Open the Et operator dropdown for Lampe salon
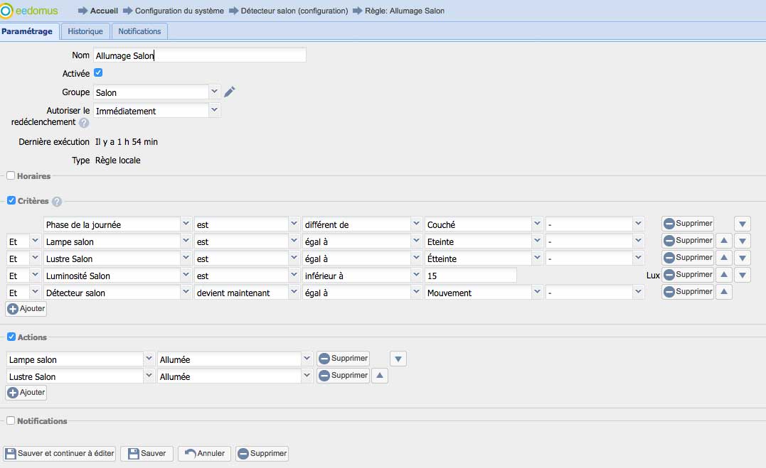The width and height of the screenshot is (766, 468). [x=35, y=241]
